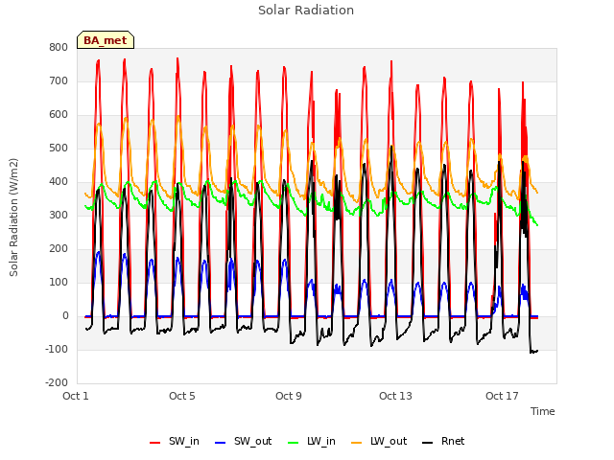Click the 200 y-axis tick label

click(x=59, y=249)
